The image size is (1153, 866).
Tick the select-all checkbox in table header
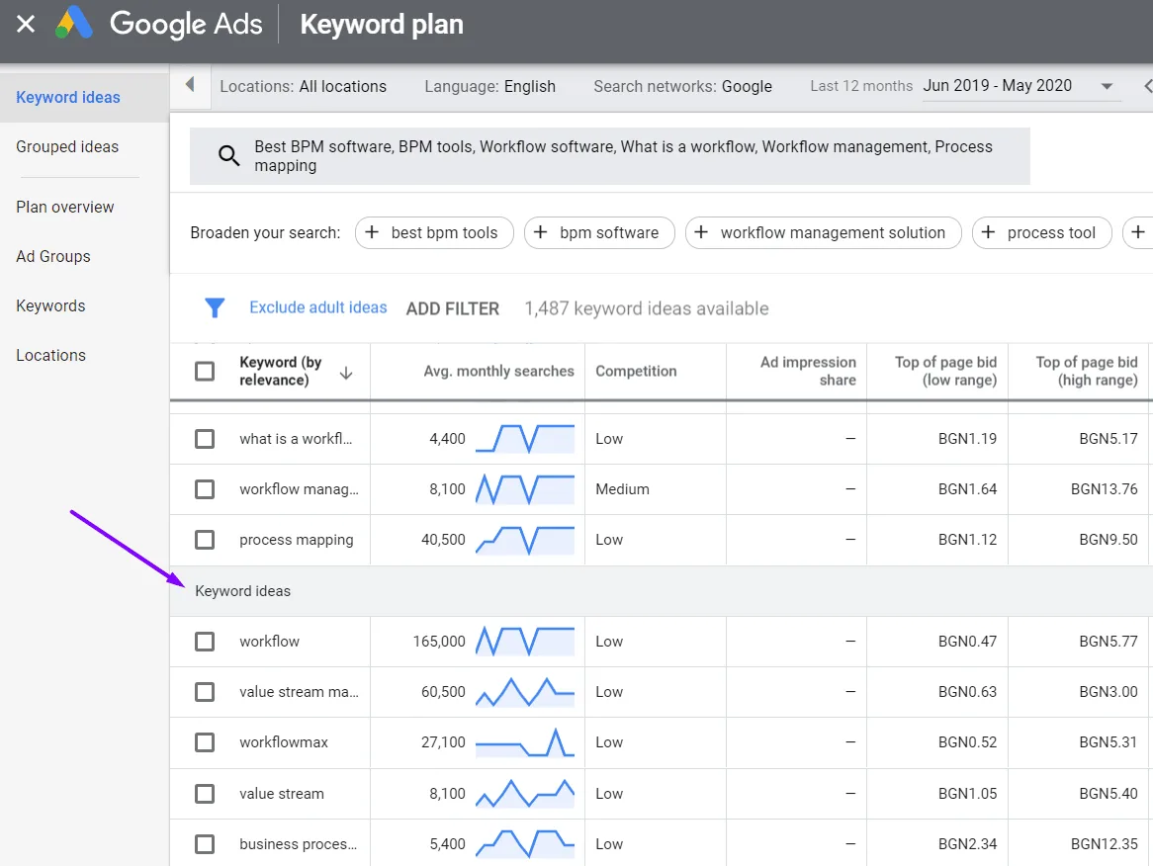pyautogui.click(x=205, y=372)
